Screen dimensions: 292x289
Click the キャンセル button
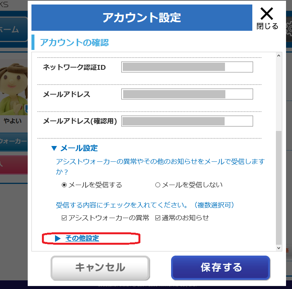coord(100,268)
